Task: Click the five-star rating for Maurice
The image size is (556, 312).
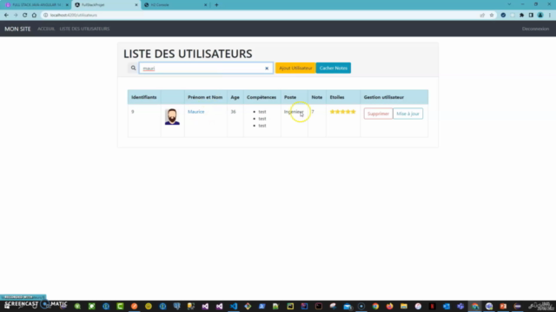Action: click(342, 112)
